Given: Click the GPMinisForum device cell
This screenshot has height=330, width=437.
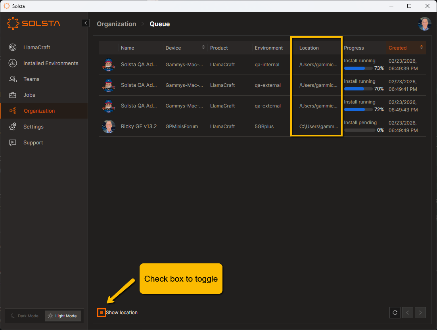Looking at the screenshot, I should (x=182, y=127).
